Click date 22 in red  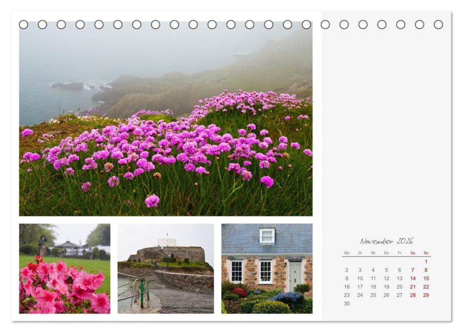coord(426,286)
